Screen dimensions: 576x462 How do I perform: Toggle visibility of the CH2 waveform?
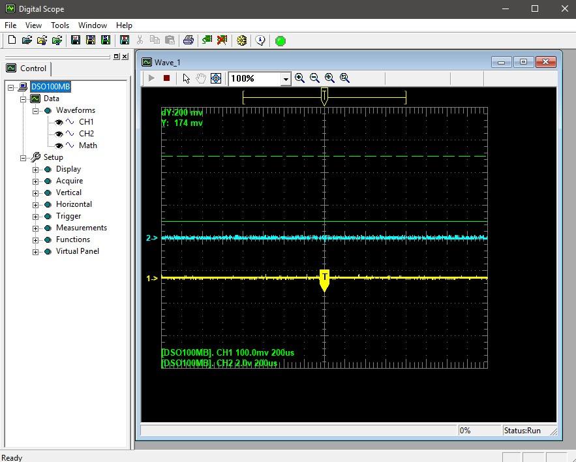pos(59,134)
